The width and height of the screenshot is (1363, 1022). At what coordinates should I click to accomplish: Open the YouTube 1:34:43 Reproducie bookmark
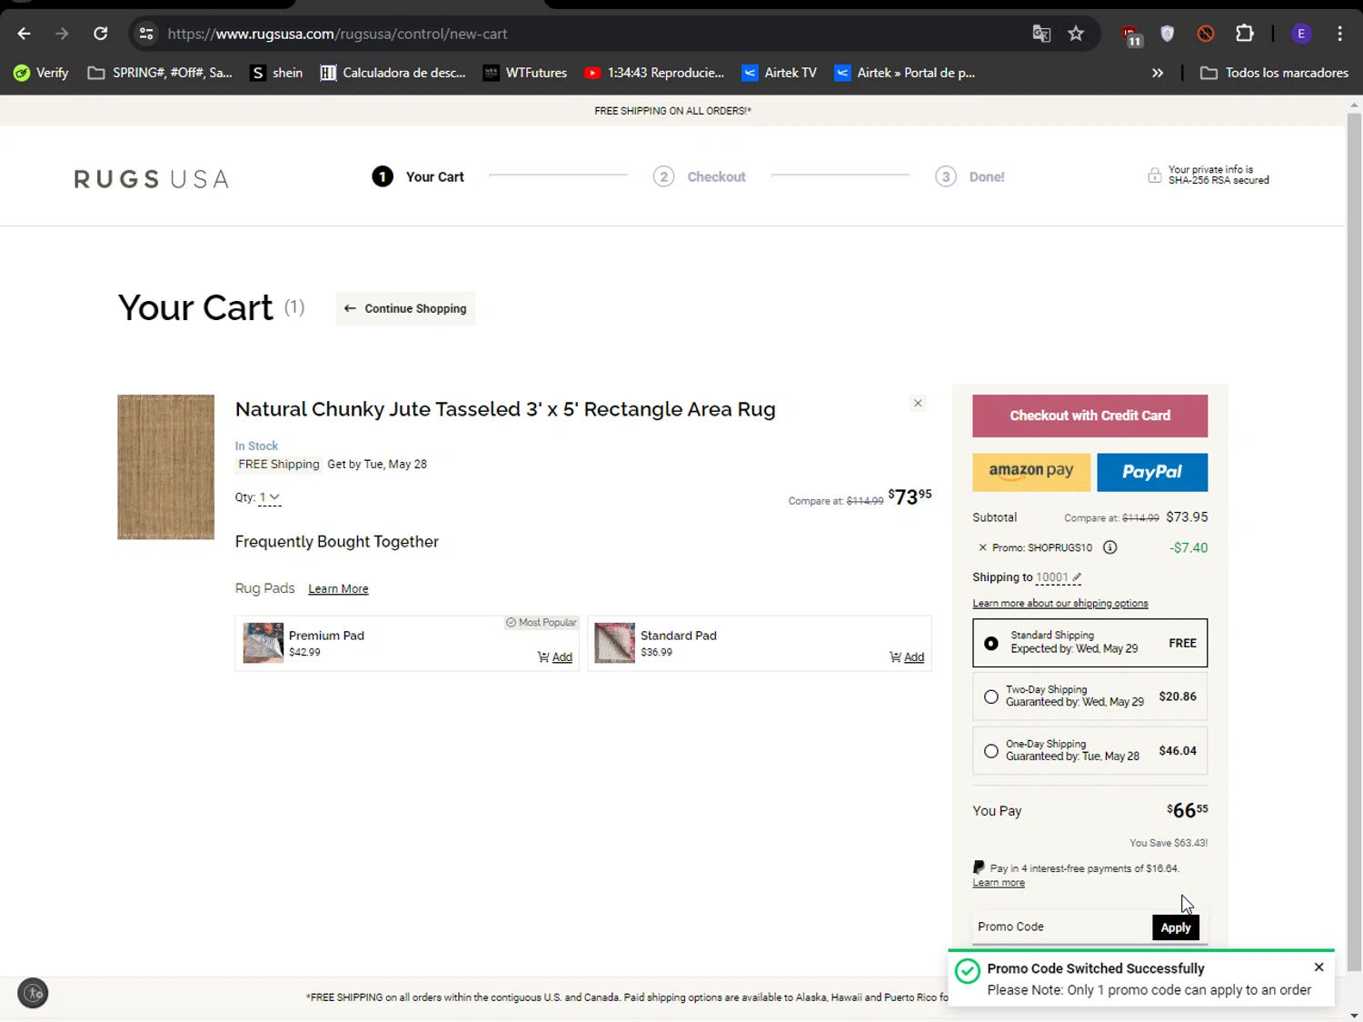click(x=654, y=73)
